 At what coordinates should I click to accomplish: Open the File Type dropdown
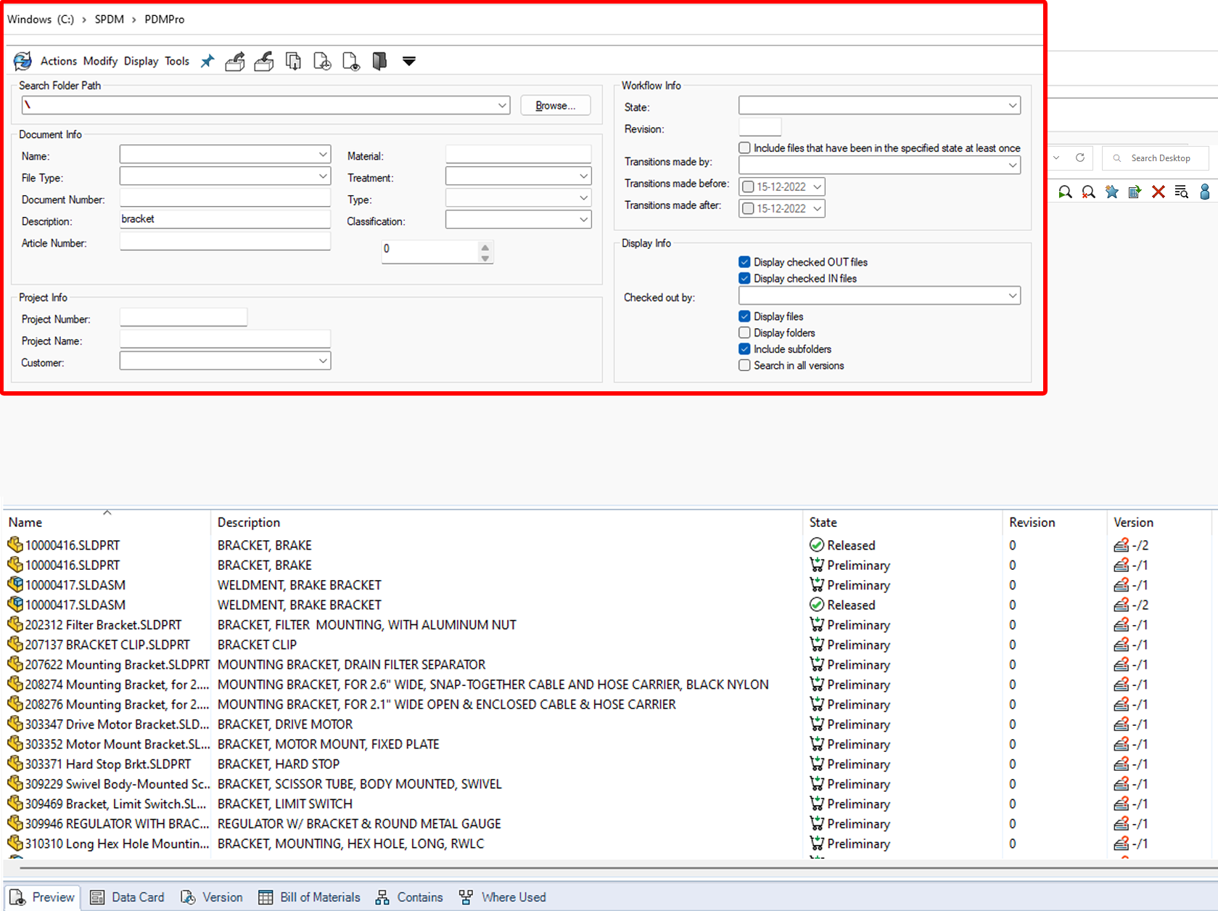(x=323, y=176)
